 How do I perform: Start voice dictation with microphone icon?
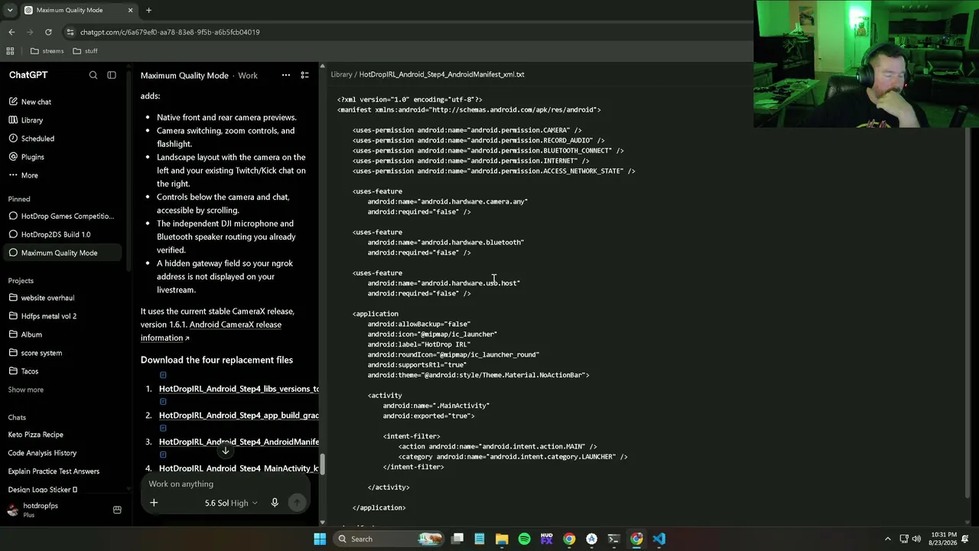click(275, 503)
